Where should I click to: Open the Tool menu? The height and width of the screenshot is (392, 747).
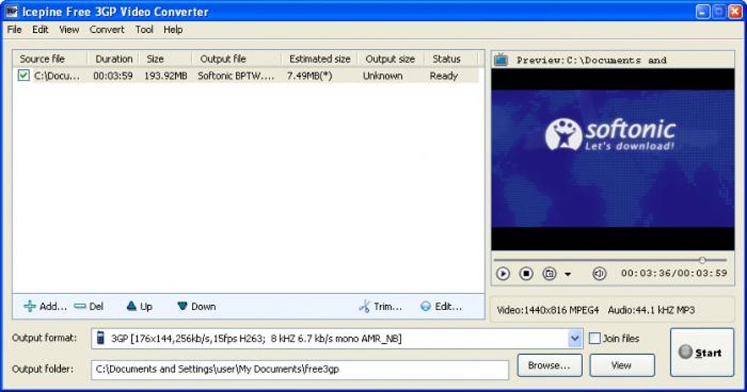click(144, 29)
